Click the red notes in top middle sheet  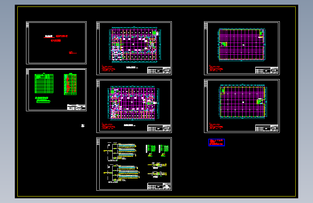[108, 68]
